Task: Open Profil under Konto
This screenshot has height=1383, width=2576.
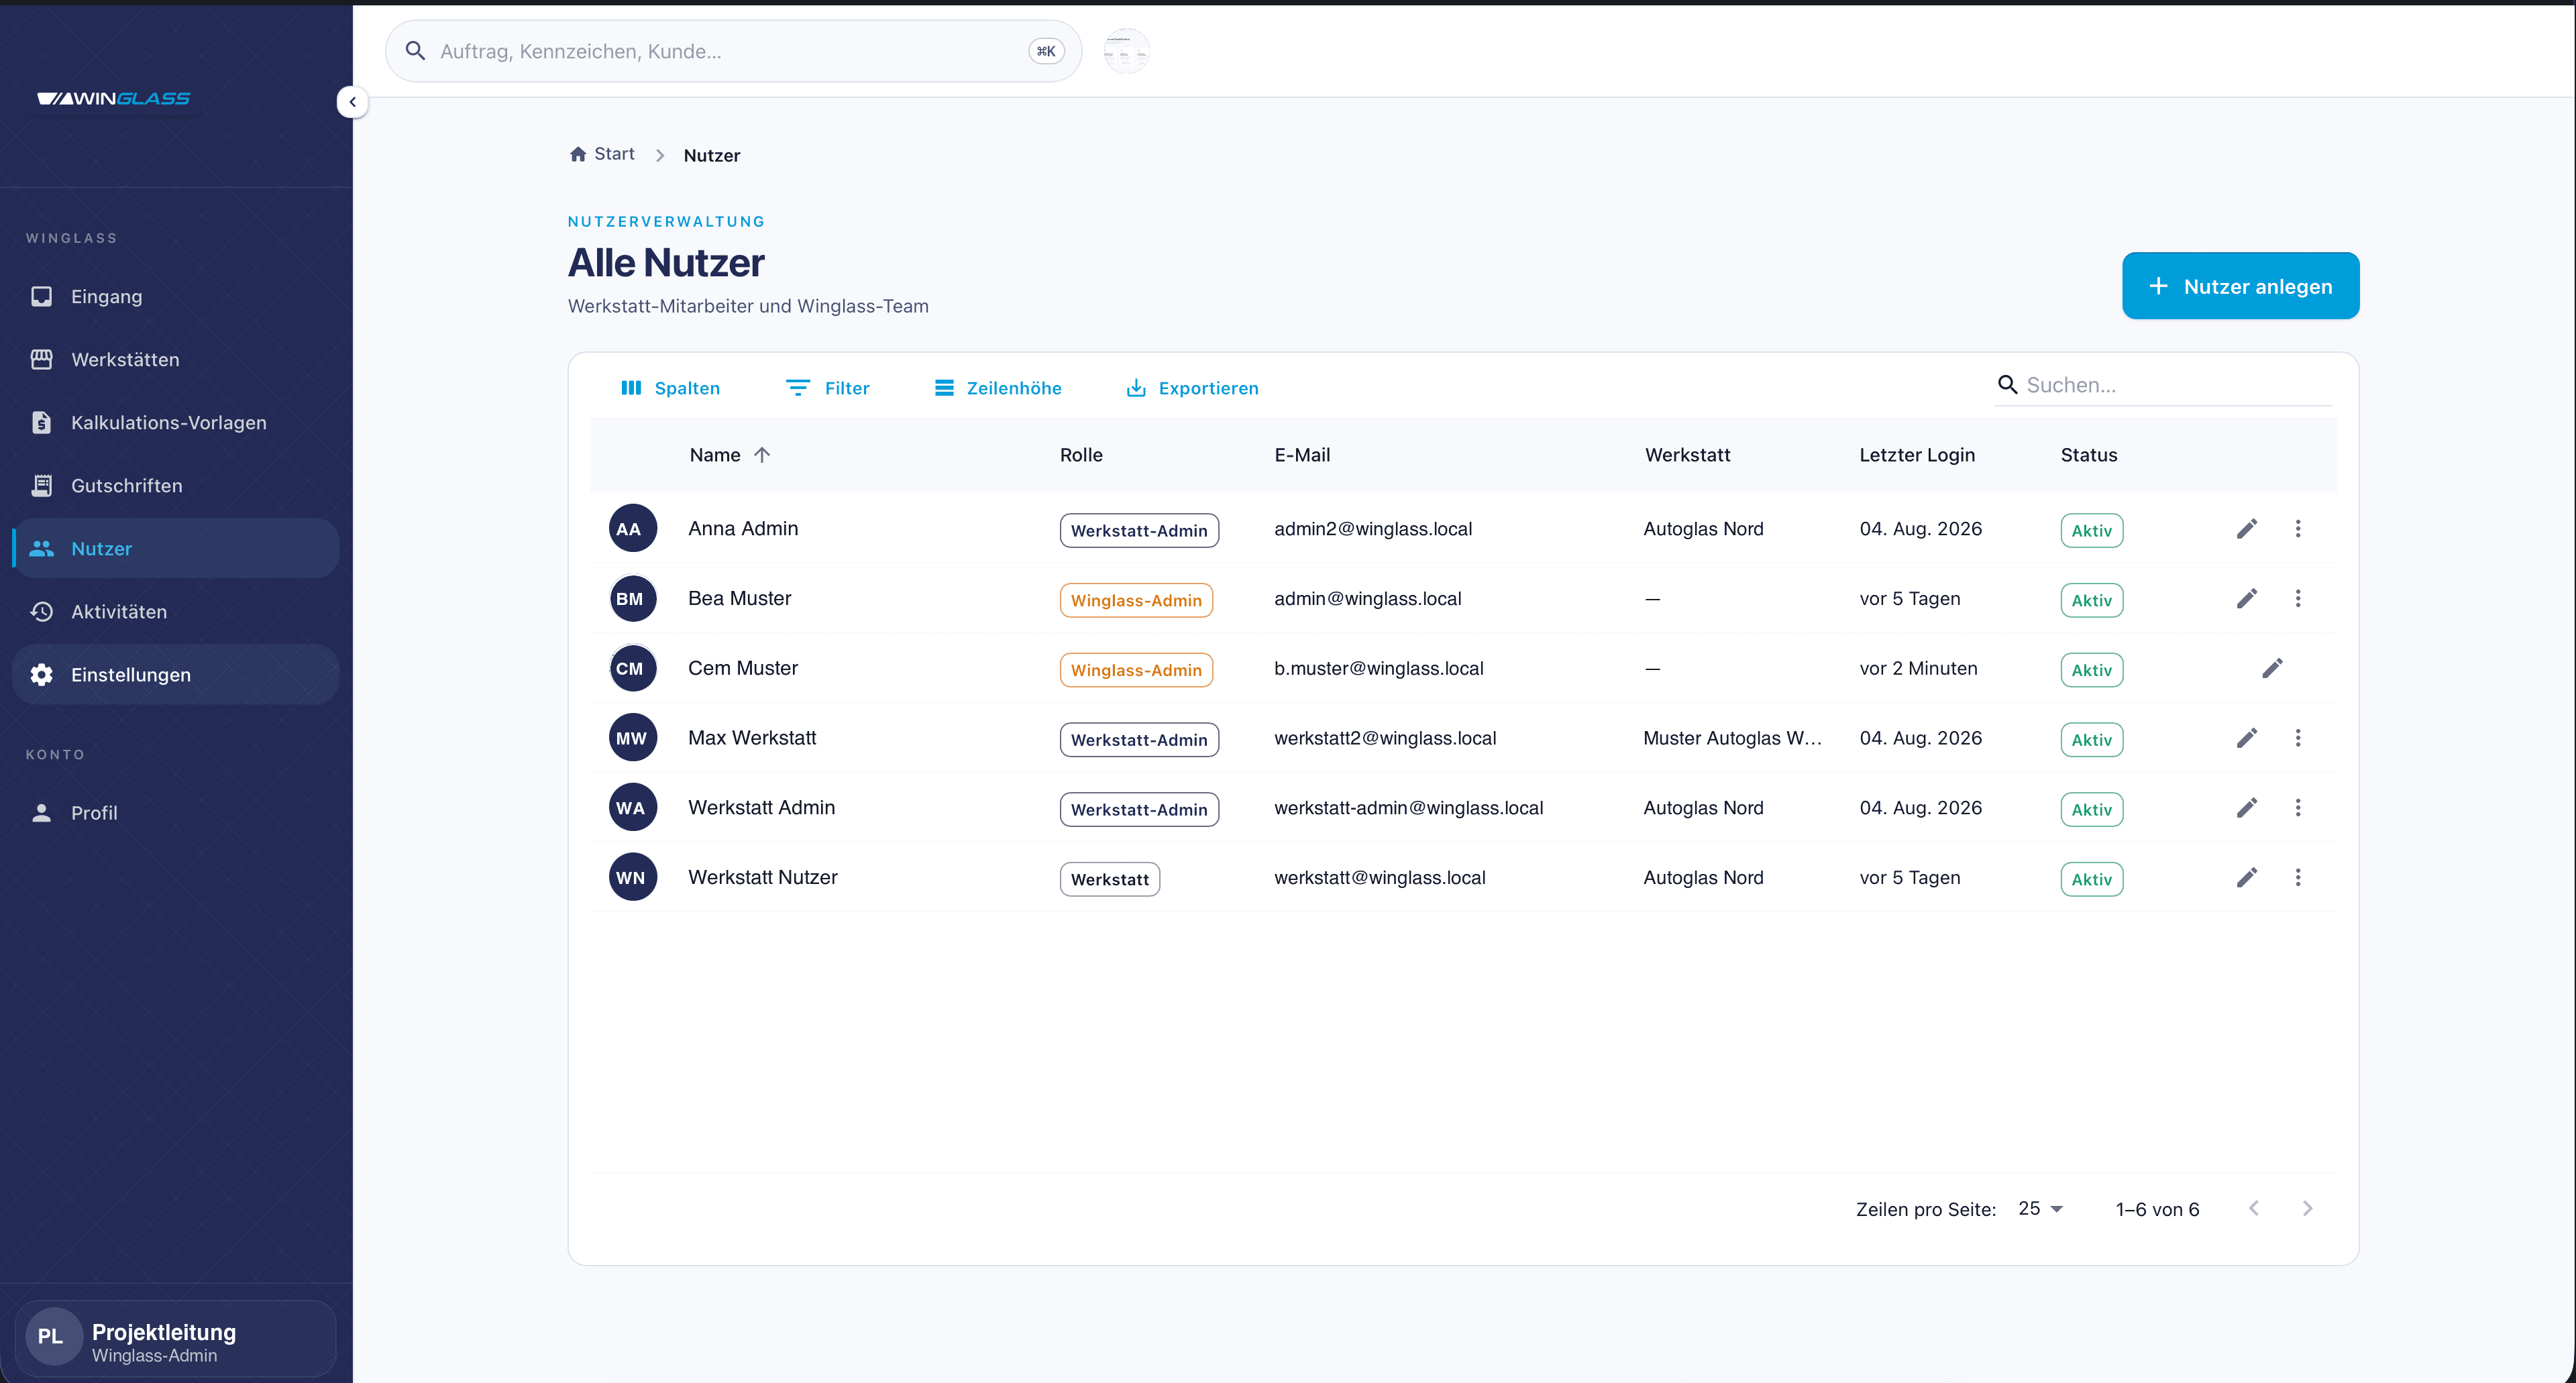Action: point(176,813)
